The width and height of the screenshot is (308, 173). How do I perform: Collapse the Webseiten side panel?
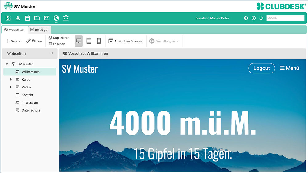click(52, 53)
